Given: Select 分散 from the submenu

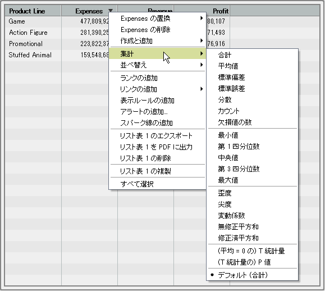Looking at the screenshot, I should pyautogui.click(x=252, y=100).
